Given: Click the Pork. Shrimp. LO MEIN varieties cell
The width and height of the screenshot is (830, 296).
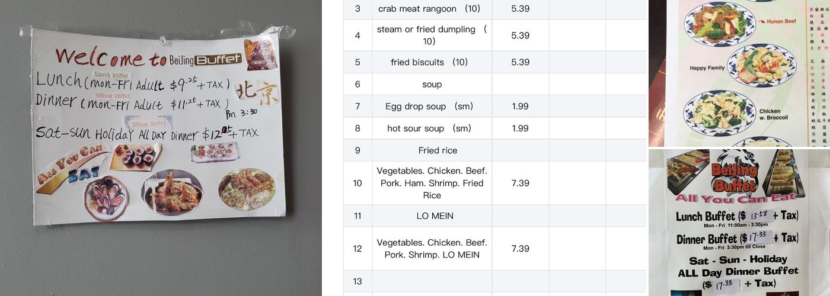Looking at the screenshot, I should 432,249.
